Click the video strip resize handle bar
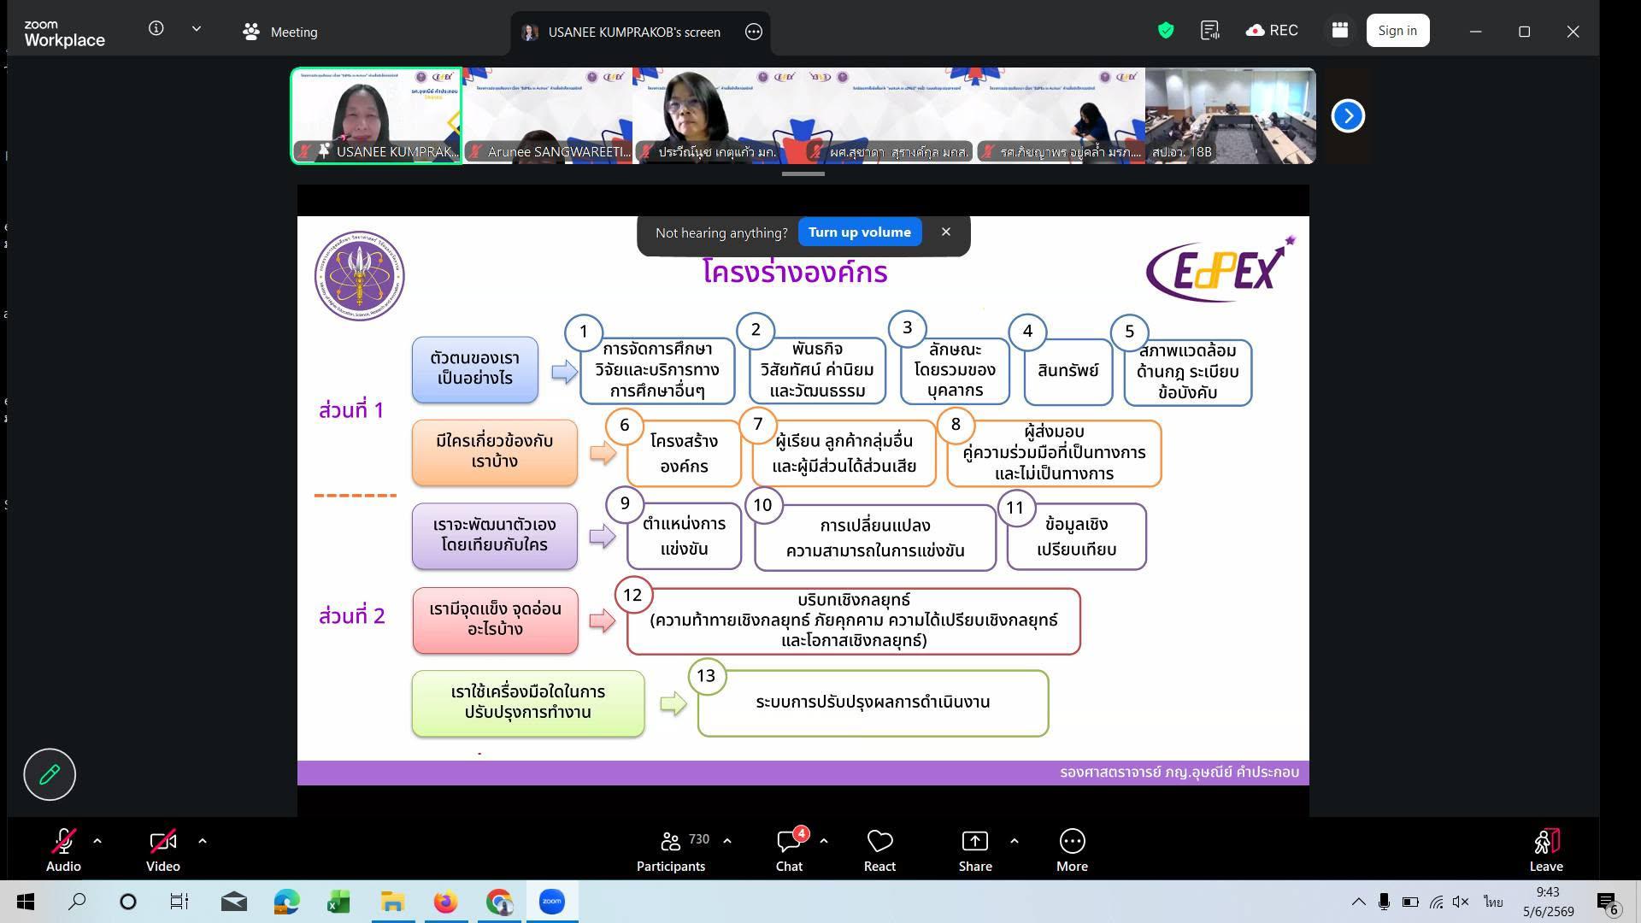This screenshot has height=923, width=1641. pos(803,173)
